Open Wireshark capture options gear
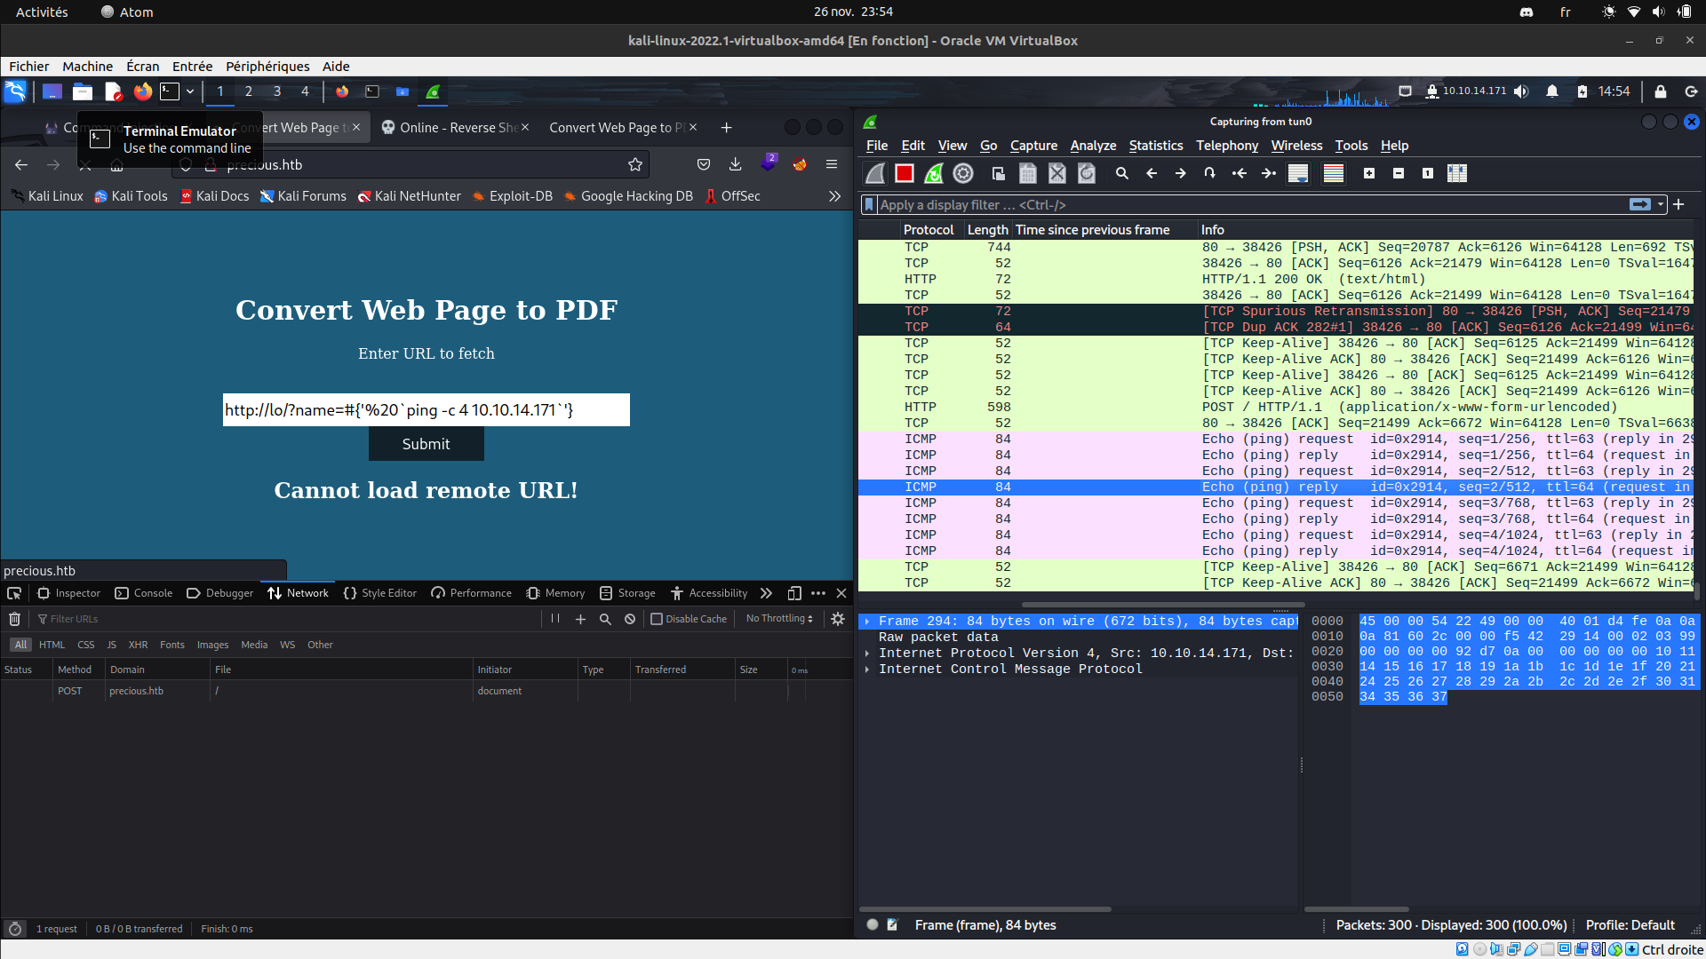Viewport: 1706px width, 959px height. pos(963,174)
